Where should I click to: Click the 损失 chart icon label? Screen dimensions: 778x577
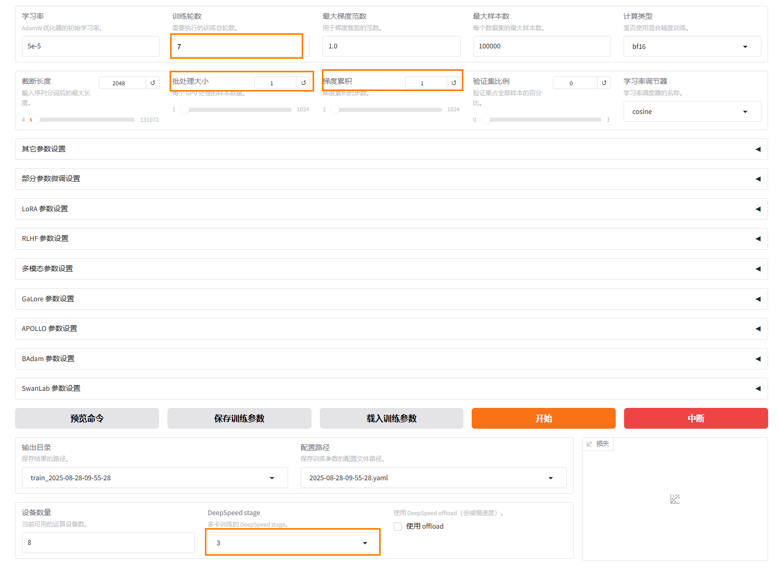pyautogui.click(x=598, y=444)
